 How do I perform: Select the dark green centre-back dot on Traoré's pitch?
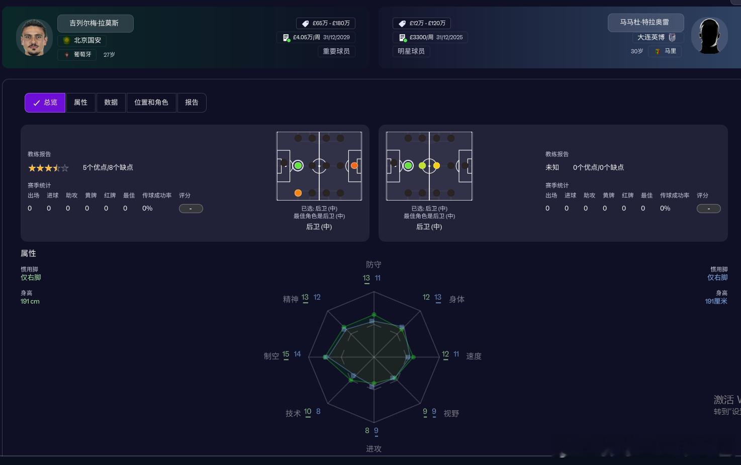[x=408, y=165]
